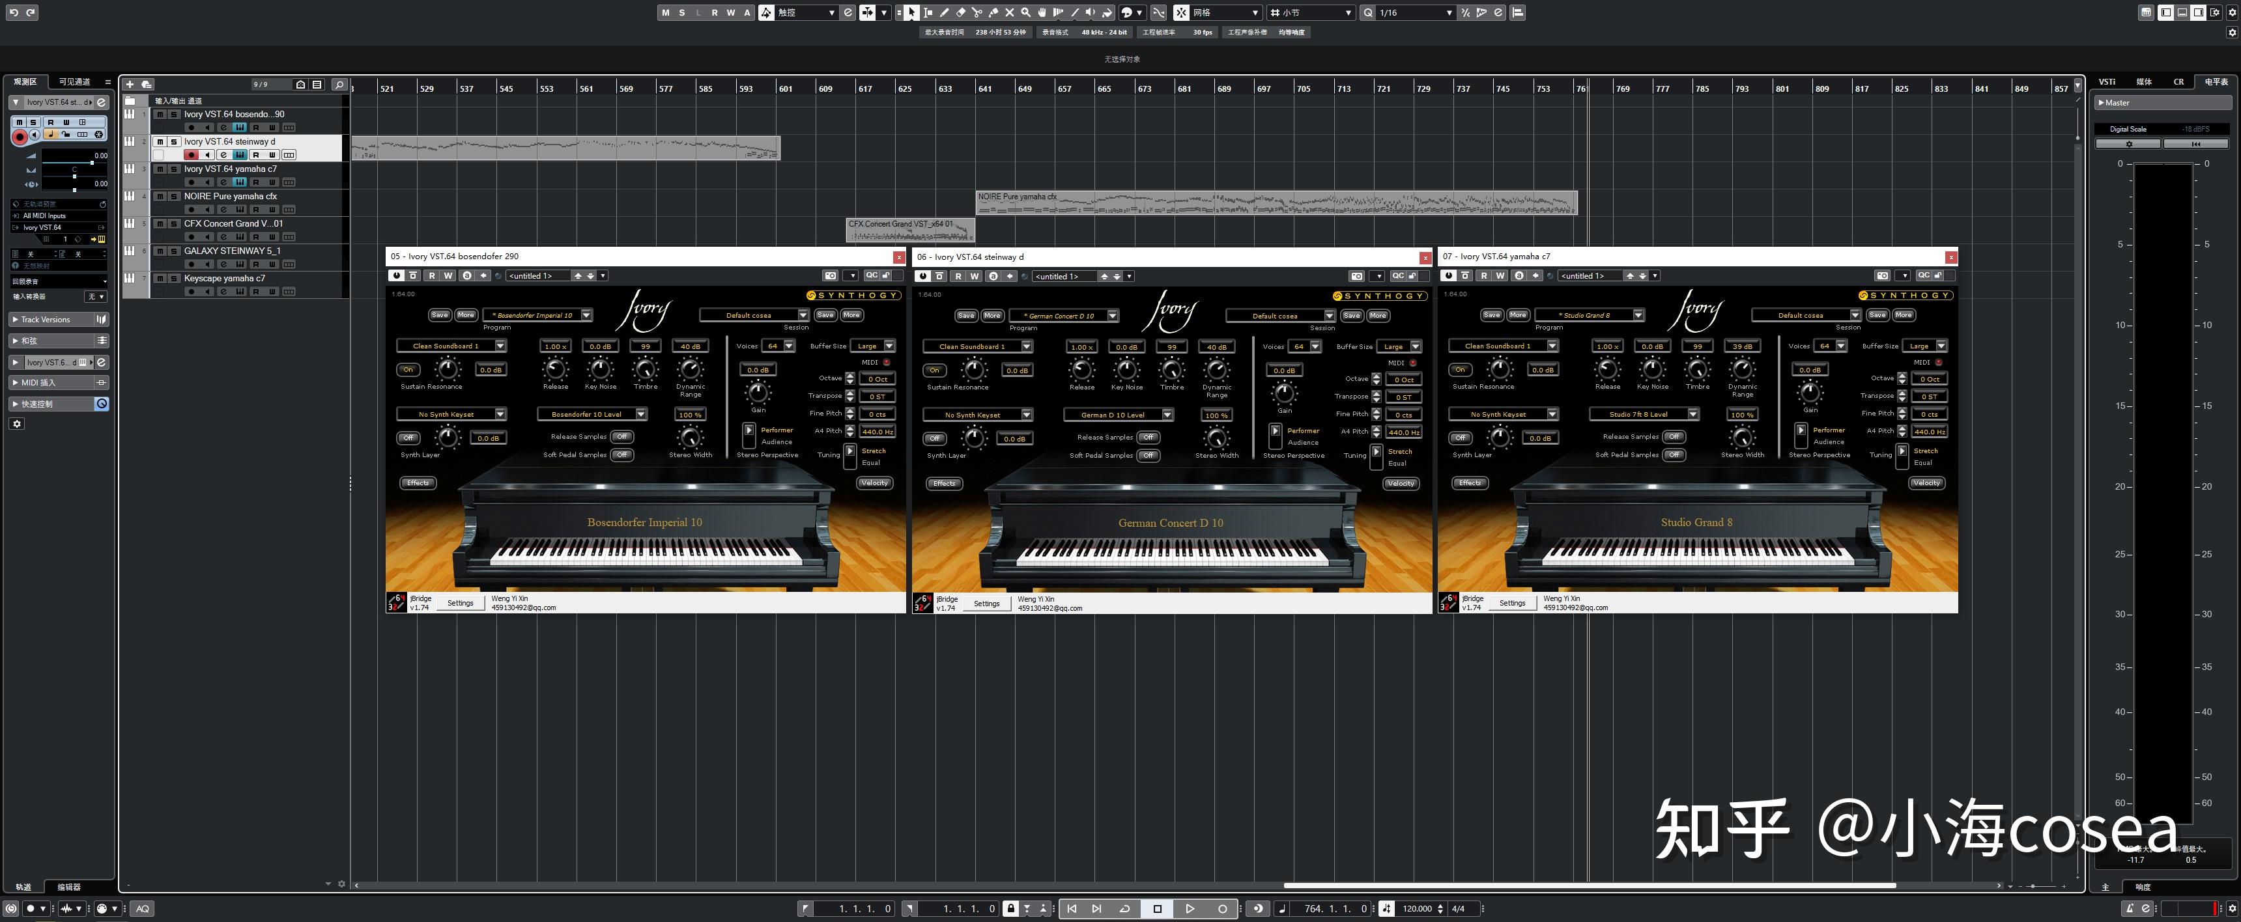This screenshot has width=2241, height=922.
Task: Open the 可见通道 tab
Action: click(74, 82)
